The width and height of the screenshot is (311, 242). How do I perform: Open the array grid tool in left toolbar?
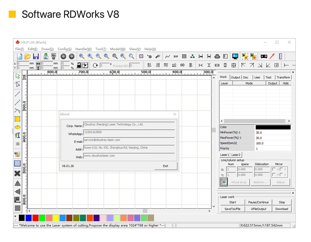tap(17, 208)
